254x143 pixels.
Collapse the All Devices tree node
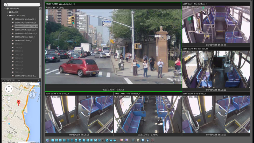5,9
